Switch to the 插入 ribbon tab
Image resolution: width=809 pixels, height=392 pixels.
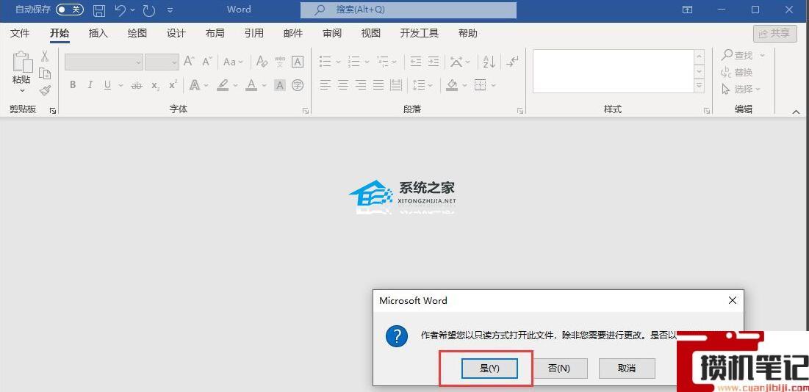click(98, 34)
